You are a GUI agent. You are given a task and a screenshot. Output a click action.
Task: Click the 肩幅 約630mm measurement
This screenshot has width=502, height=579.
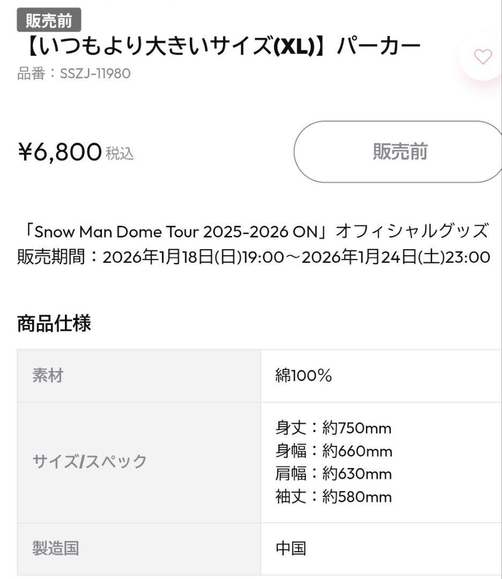point(334,474)
